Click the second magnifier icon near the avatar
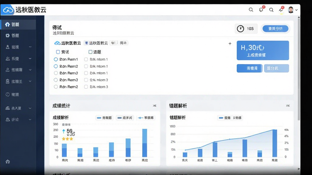The width and height of the screenshot is (312, 175). (271, 10)
